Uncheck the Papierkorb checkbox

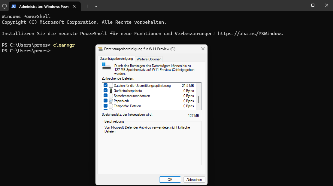click(106, 101)
